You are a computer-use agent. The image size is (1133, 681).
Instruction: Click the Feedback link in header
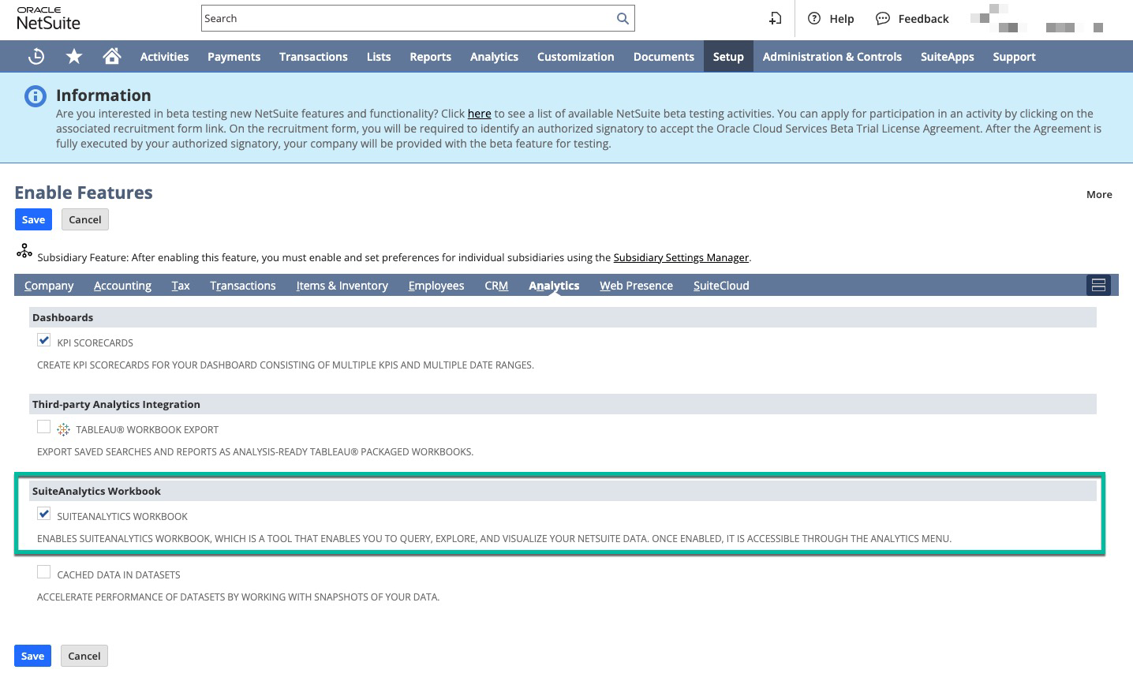(923, 18)
